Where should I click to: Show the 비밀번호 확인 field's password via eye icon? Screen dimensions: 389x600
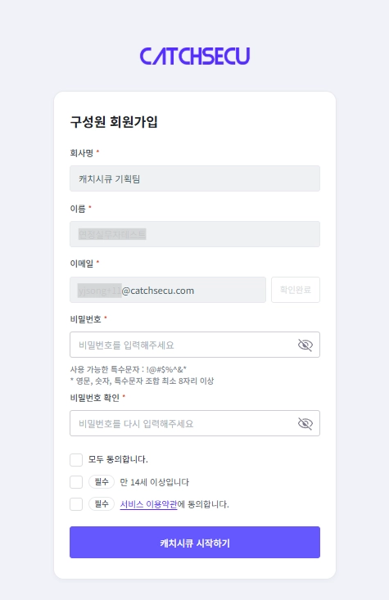click(305, 423)
